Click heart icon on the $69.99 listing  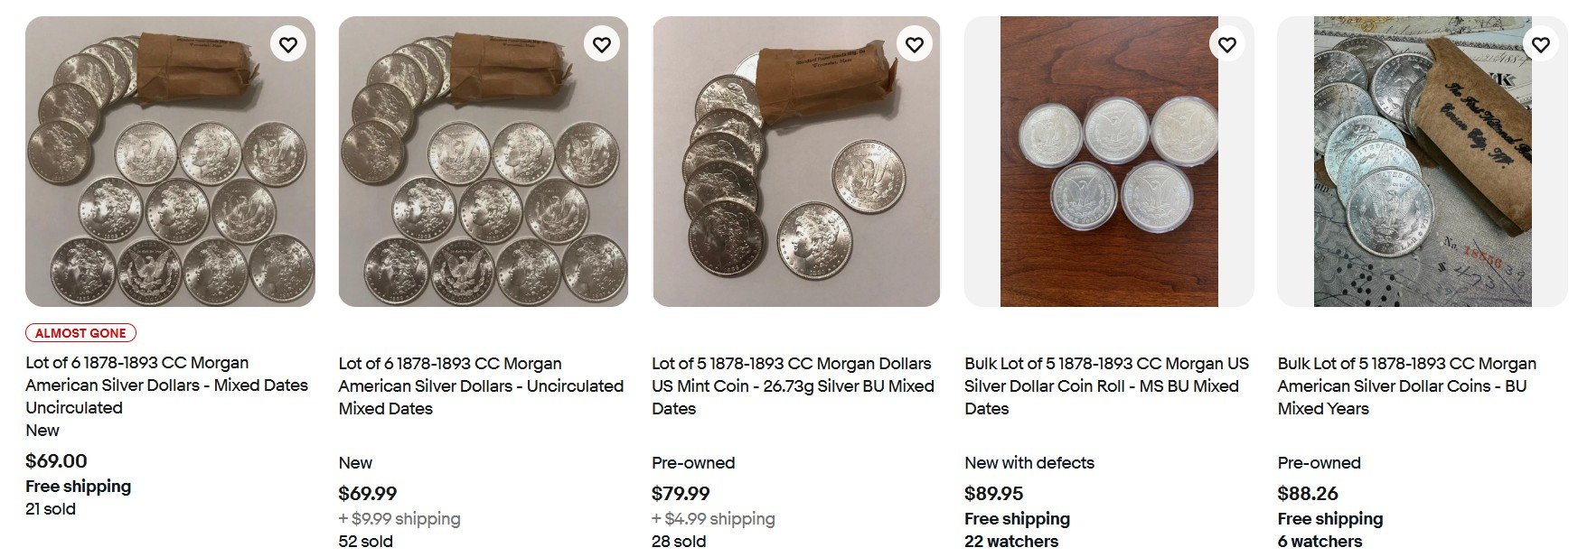601,44
